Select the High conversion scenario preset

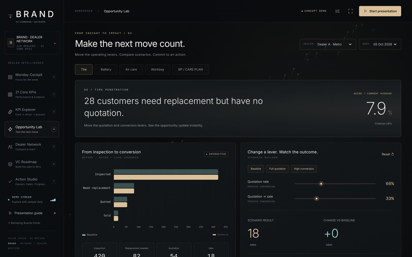click(304, 169)
